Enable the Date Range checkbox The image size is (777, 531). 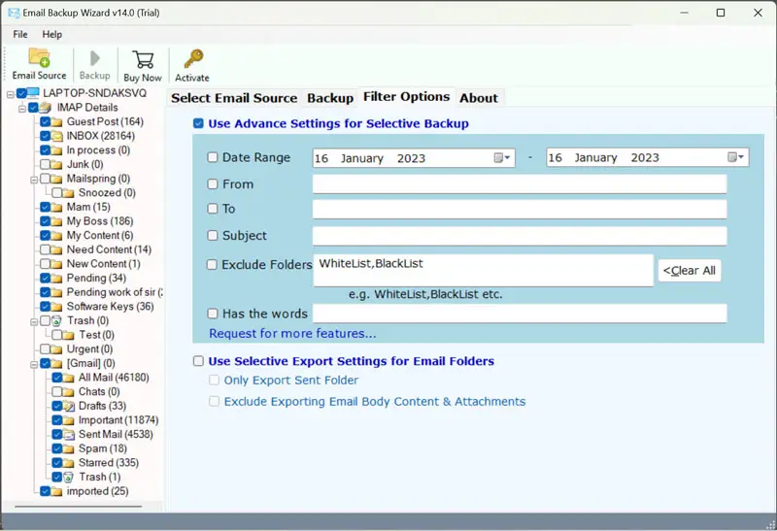213,157
